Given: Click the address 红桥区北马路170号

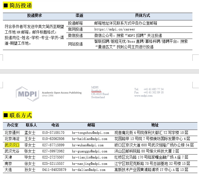Looking at the screenshot, I should (x=131, y=157).
